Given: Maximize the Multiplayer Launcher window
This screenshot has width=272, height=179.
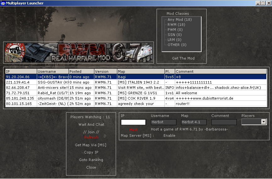Looking at the screenshot, I should 263,3.
